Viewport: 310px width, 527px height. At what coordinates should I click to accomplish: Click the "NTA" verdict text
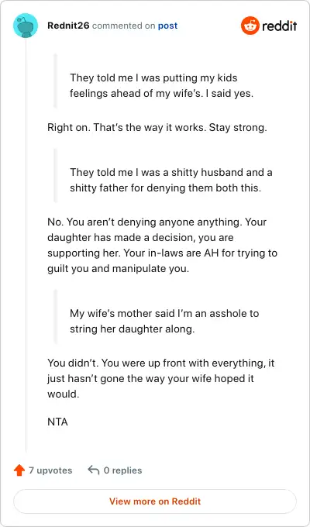coord(57,422)
